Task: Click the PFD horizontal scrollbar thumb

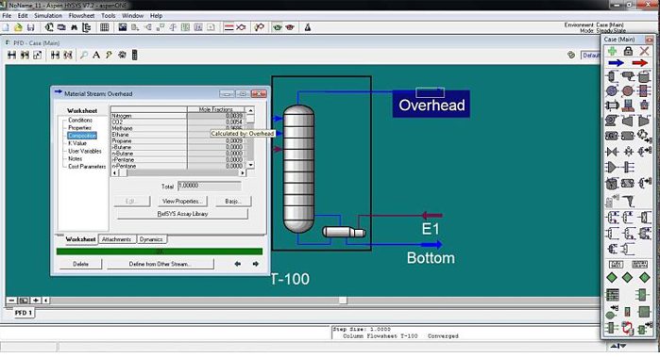Action: coord(343,300)
